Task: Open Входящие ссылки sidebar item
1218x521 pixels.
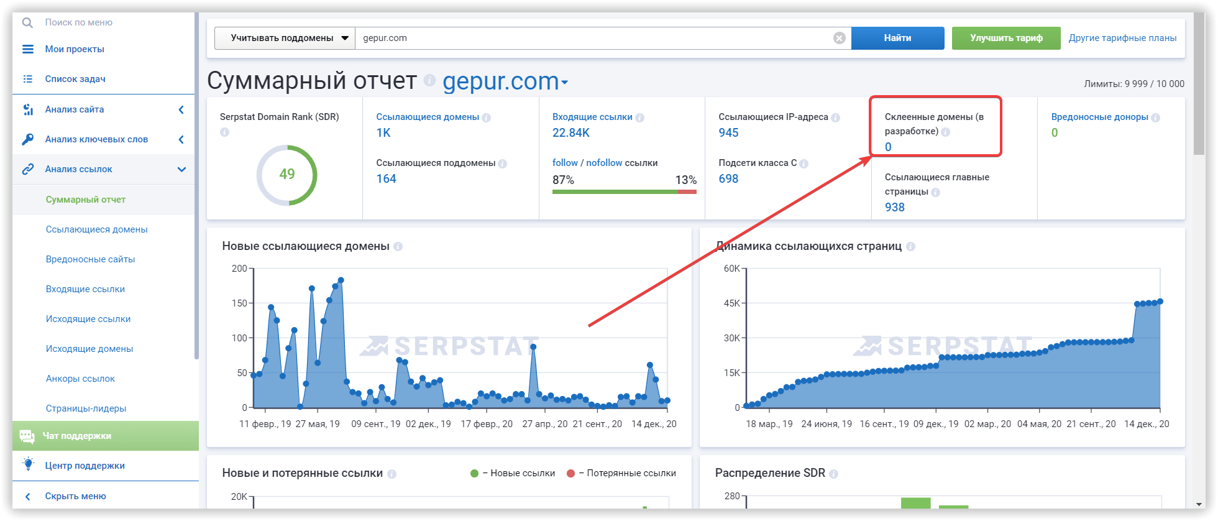Action: pyautogui.click(x=85, y=289)
